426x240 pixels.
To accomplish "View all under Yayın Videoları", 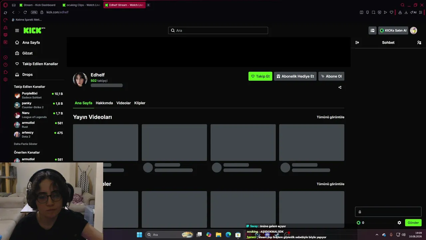I will click(x=330, y=117).
